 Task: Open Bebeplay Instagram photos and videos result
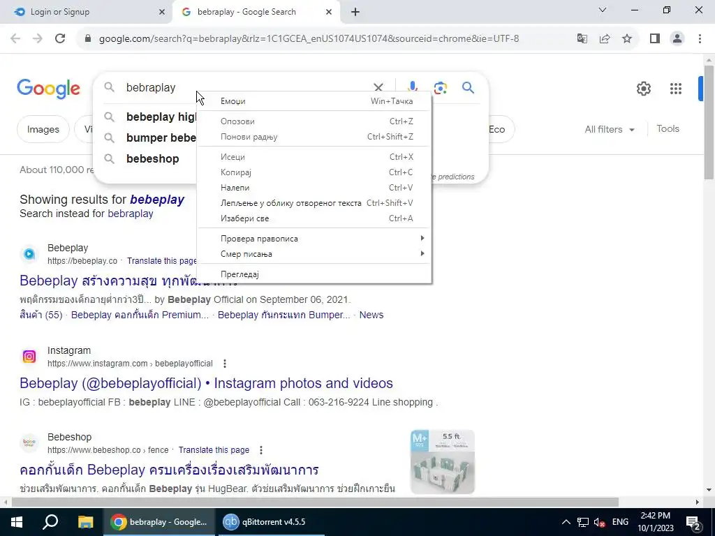pyautogui.click(x=206, y=383)
